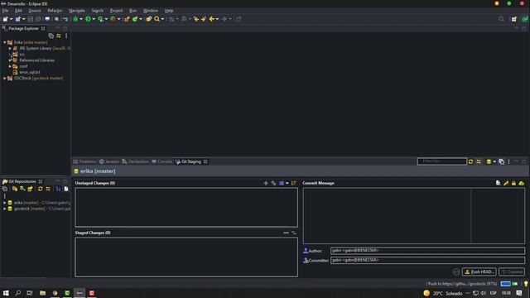Open the unstaged presentation dropdown arrow

(287, 183)
